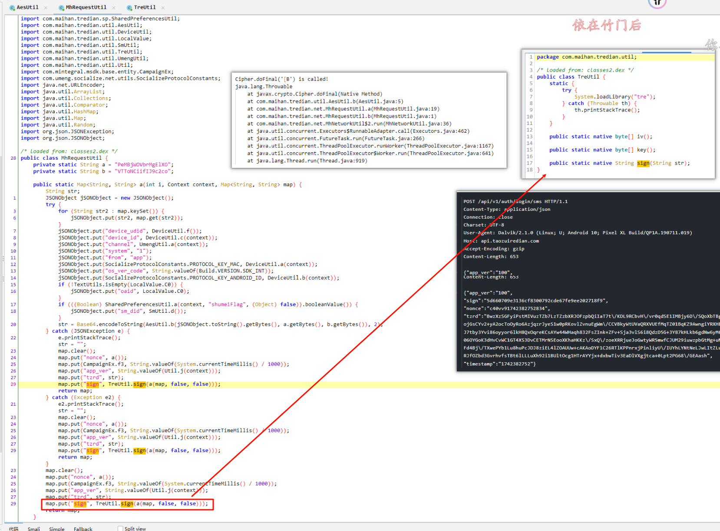Open the Smali view tab
Screen dimensions: 720x531
34,529
